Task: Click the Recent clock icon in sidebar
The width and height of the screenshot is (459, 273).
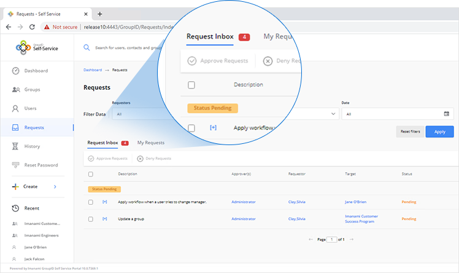Action: pos(15,208)
